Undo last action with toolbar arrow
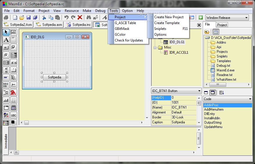 tap(66, 17)
